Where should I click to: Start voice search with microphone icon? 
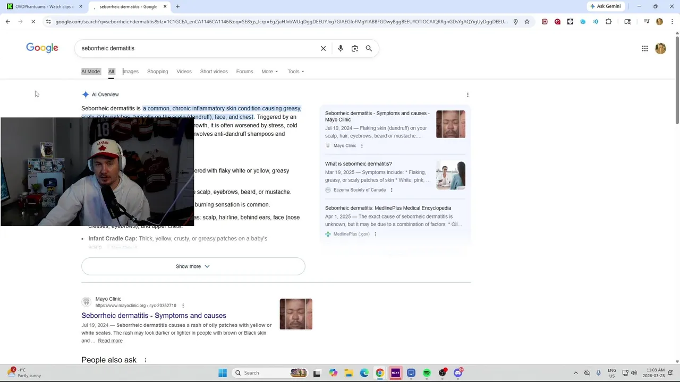341,48
